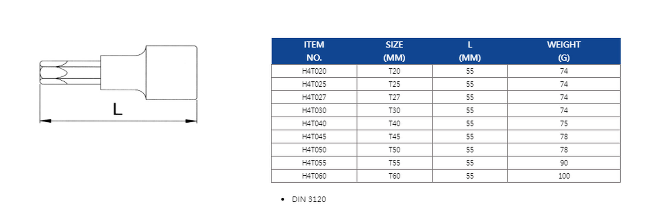This screenshot has width=658, height=222.
Task: Click the T60 size cell
Action: coord(394,176)
